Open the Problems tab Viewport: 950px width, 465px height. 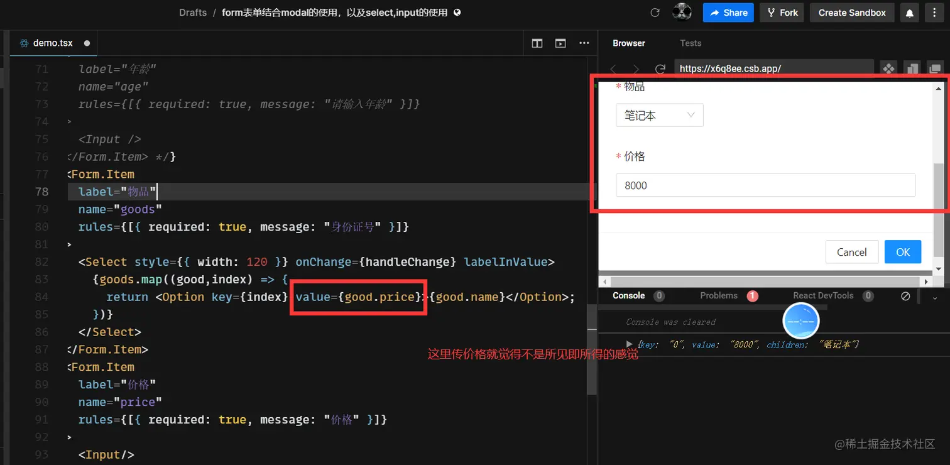click(719, 295)
